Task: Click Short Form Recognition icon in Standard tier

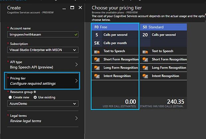Action: pos(145,60)
